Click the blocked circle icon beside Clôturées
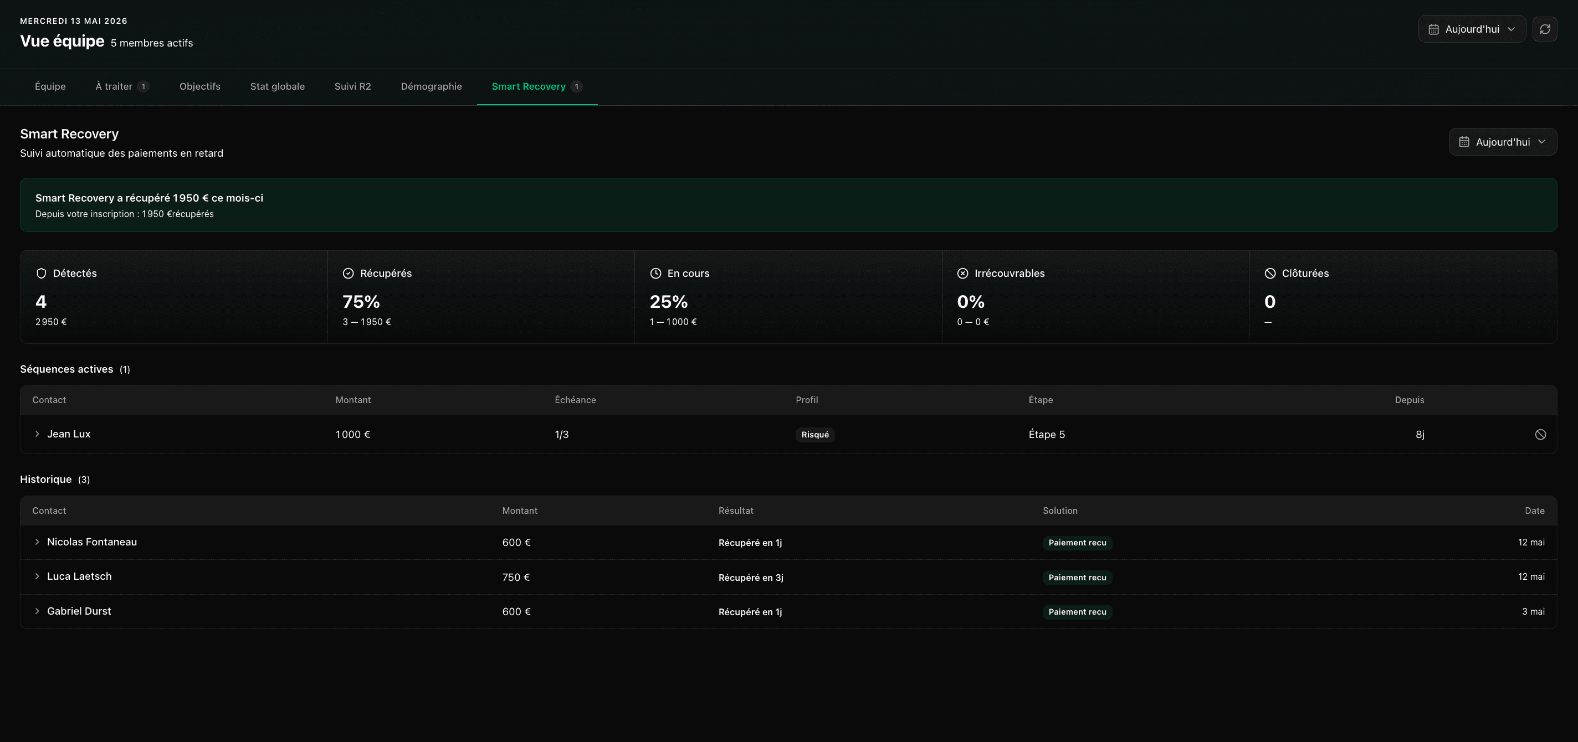The height and width of the screenshot is (742, 1578). pos(1270,274)
